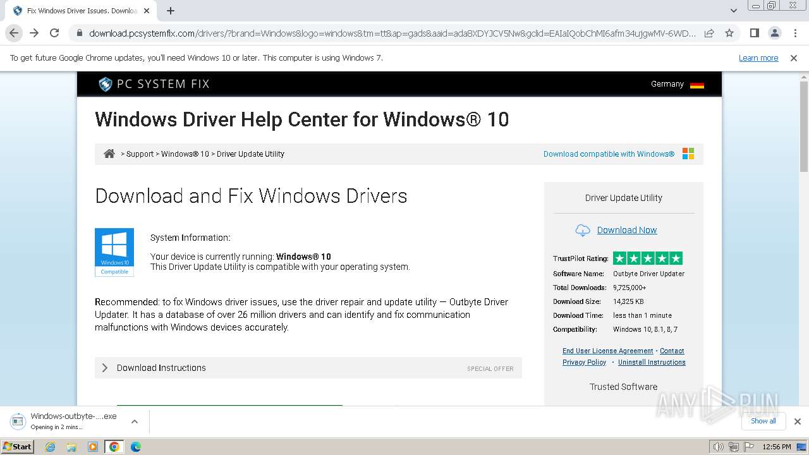The width and height of the screenshot is (809, 455).
Task: Open the Uninstall Instructions link
Action: click(652, 362)
